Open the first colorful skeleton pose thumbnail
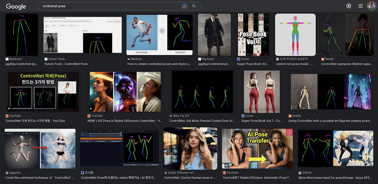This screenshot has width=378, height=184. 22,35
